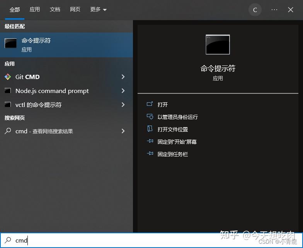The image size is (303, 248).
Task: Switch to the 文档 tab
Action: point(55,9)
